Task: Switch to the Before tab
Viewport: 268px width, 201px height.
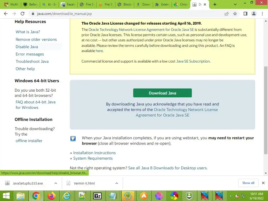Action: [x=30, y=4]
